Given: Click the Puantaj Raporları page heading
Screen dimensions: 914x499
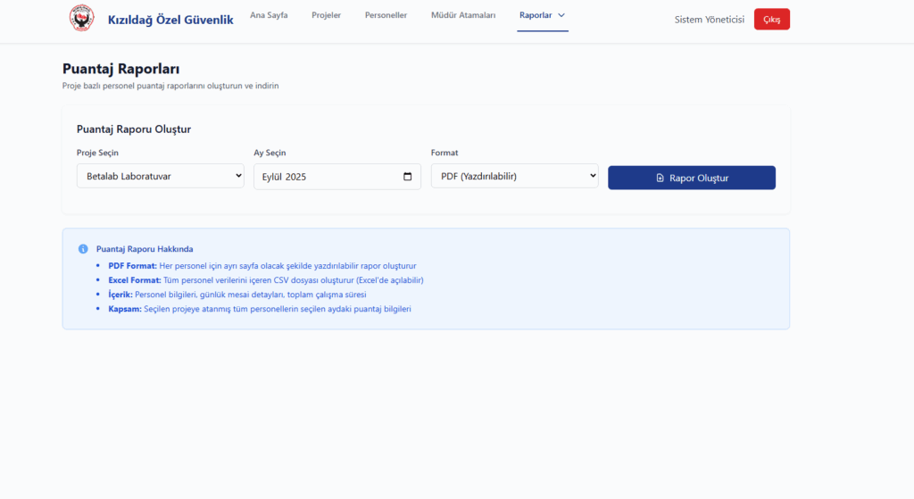Looking at the screenshot, I should pos(120,69).
